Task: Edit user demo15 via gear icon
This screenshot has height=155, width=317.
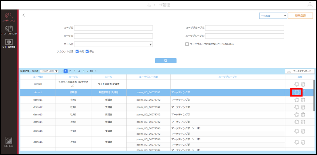Action: [x=297, y=131]
